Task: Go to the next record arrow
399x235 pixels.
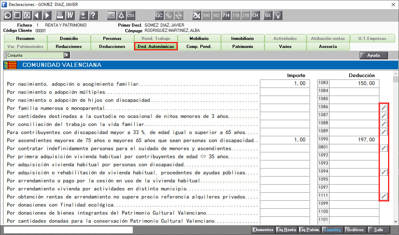Action: coord(47,15)
